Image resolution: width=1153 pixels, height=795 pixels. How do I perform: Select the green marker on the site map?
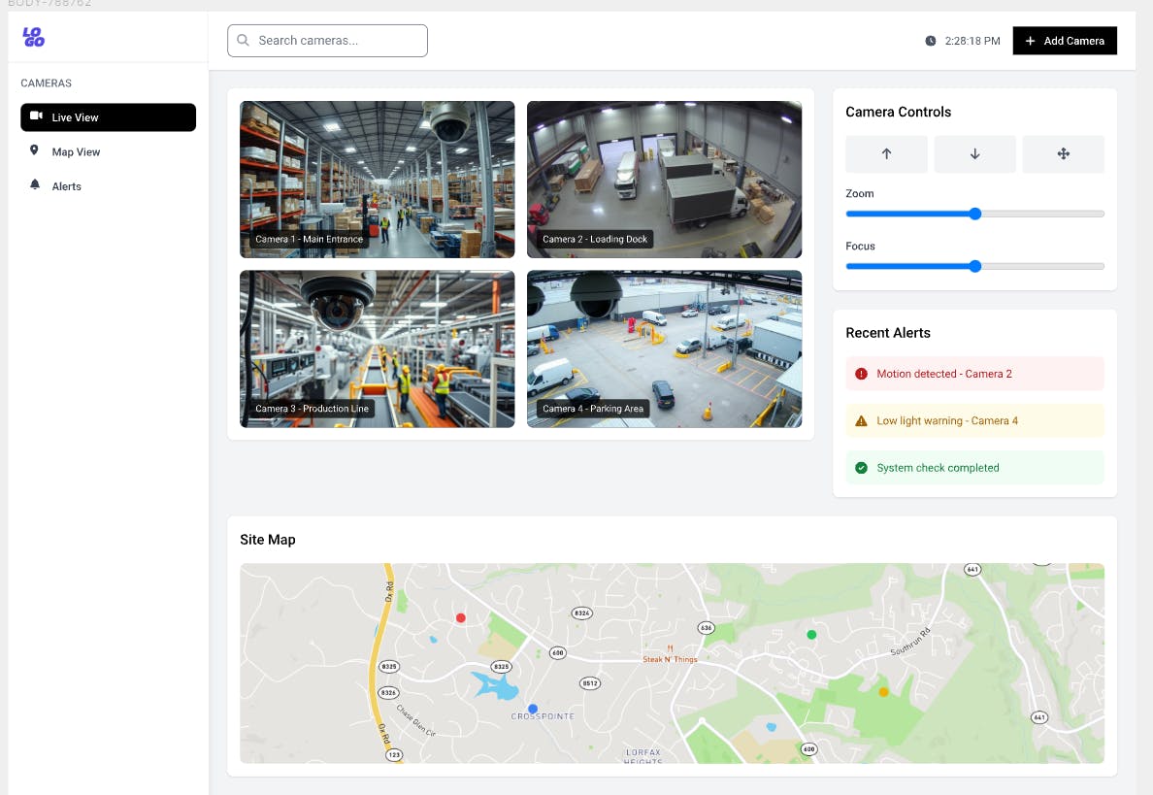[x=811, y=634]
